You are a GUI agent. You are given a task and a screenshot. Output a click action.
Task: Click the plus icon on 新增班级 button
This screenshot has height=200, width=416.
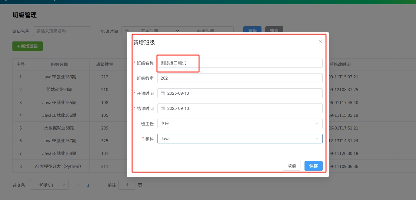(x=18, y=46)
